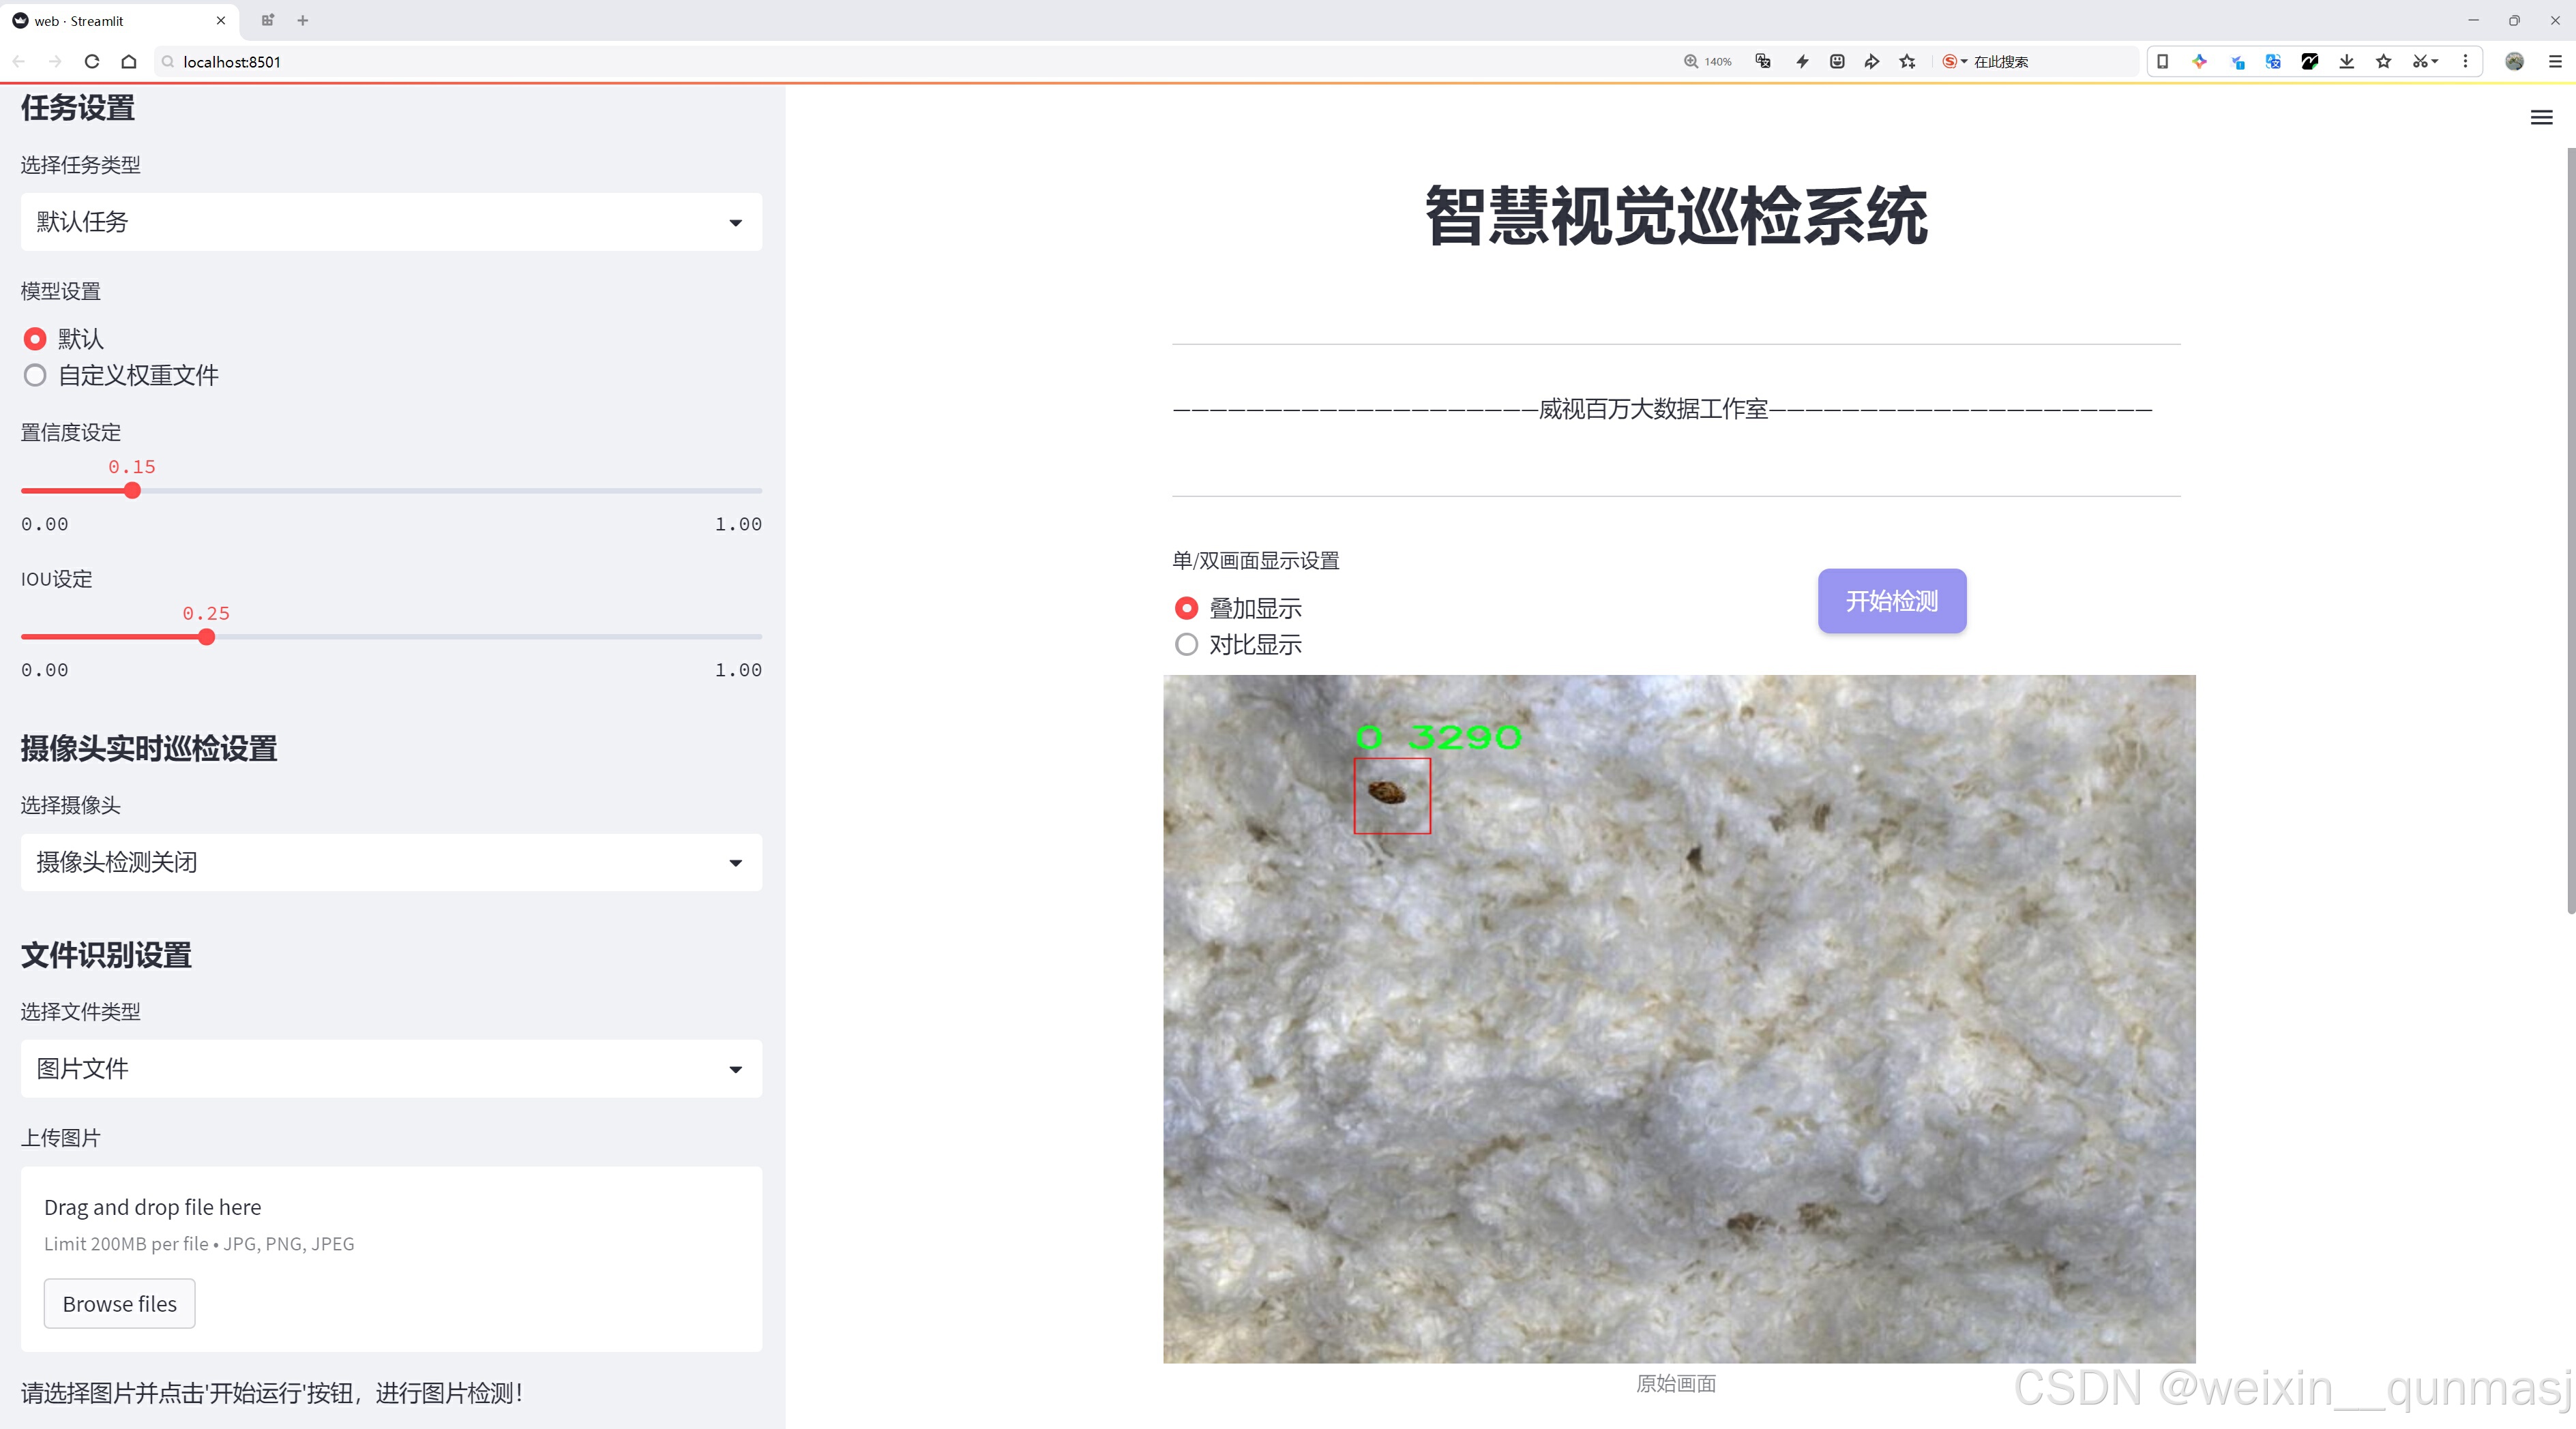Select the 对比显示 display mode
This screenshot has width=2576, height=1429.
pyautogui.click(x=1186, y=646)
